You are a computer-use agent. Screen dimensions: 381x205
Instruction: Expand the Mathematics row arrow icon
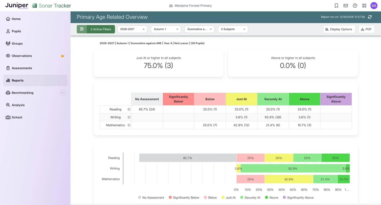[x=129, y=125]
